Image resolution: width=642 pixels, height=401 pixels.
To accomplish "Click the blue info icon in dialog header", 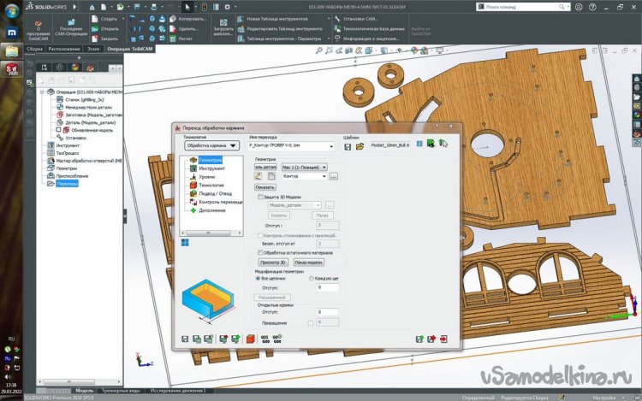I will click(x=418, y=144).
